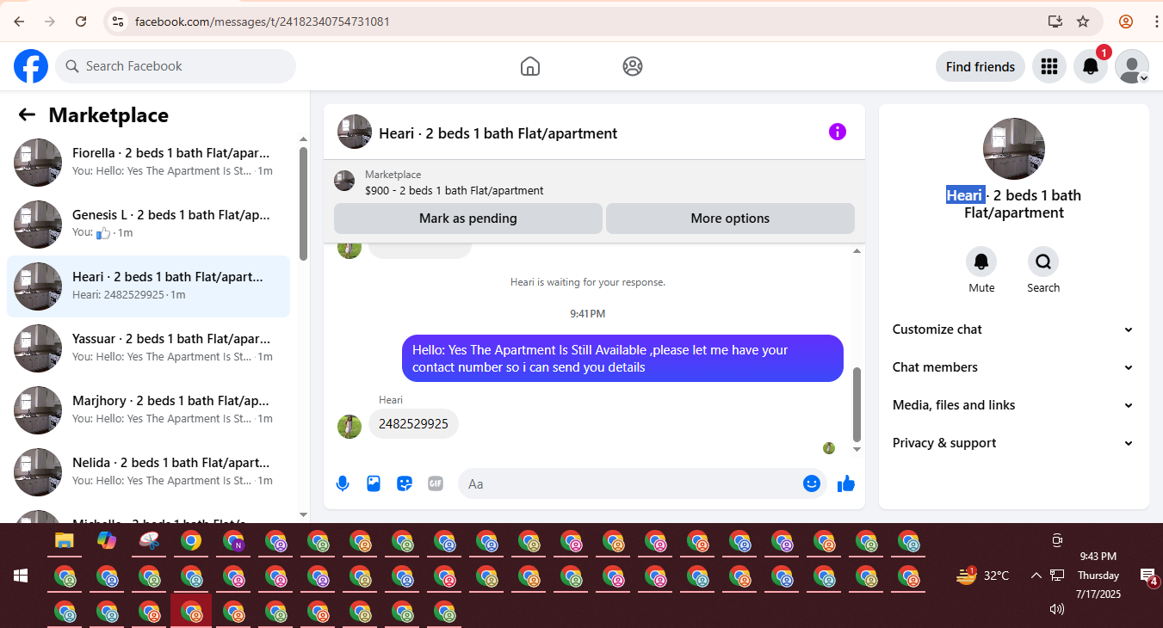
Task: Click the Heari listing thumbnail in chat header
Action: (x=355, y=132)
